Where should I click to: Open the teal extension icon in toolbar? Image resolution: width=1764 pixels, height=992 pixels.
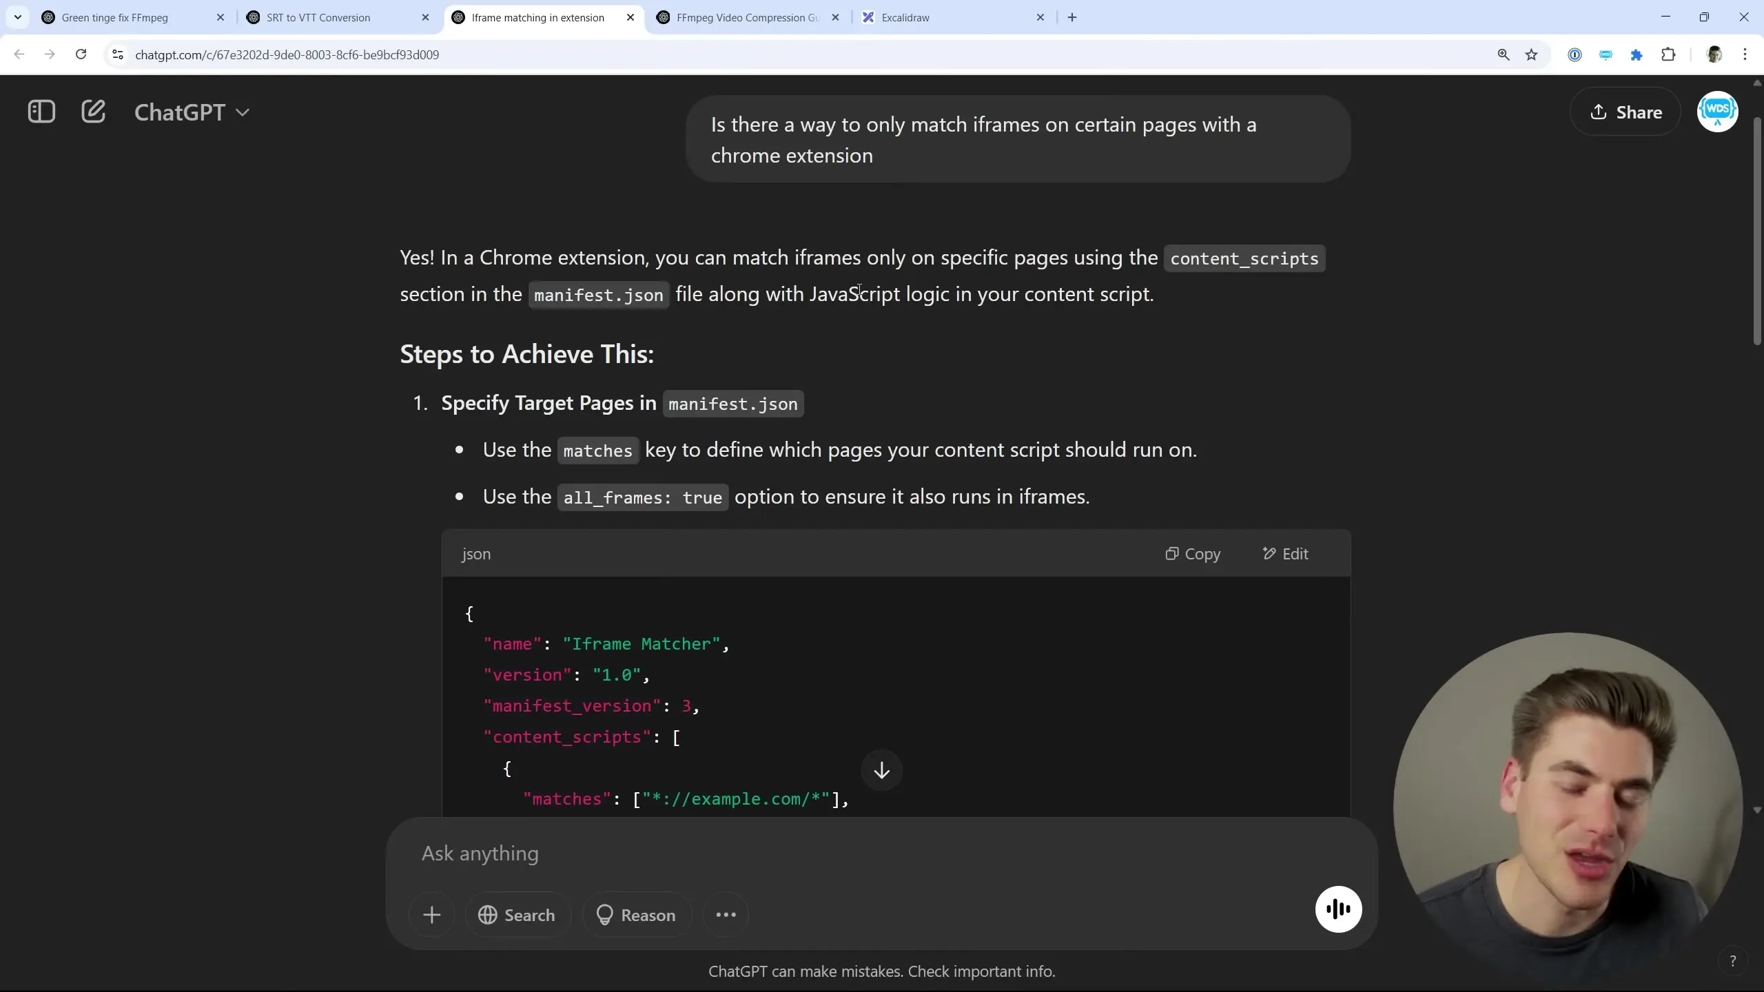[1606, 54]
